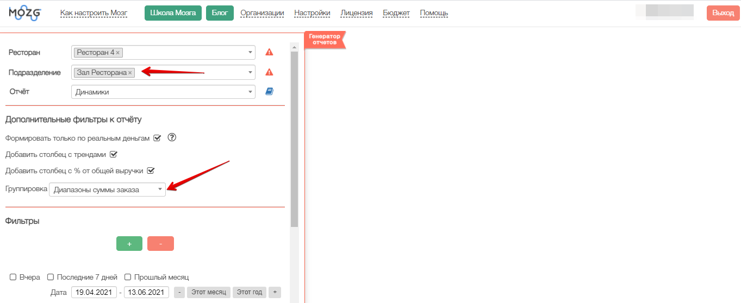Enable the Последние 7 дней checkbox
The image size is (741, 303).
[51, 277]
